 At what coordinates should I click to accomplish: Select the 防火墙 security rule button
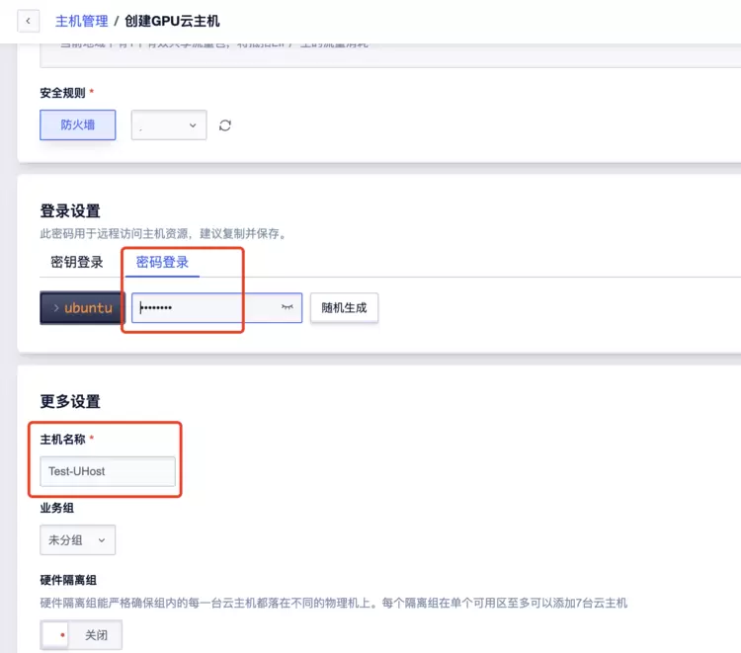tap(78, 125)
